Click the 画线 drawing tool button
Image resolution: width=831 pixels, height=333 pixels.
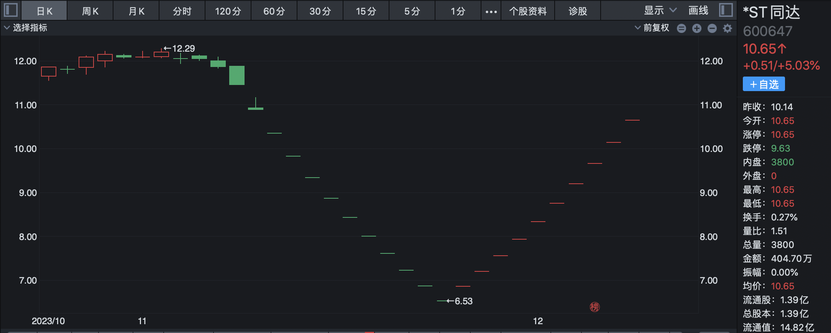[698, 11]
